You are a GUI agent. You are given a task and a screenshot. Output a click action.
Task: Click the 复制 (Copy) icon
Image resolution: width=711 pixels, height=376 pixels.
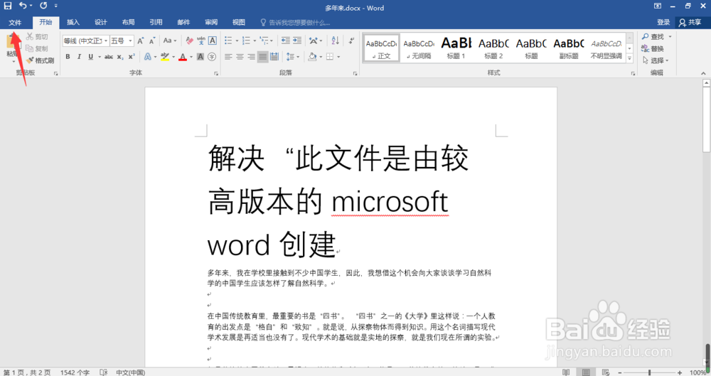click(30, 48)
